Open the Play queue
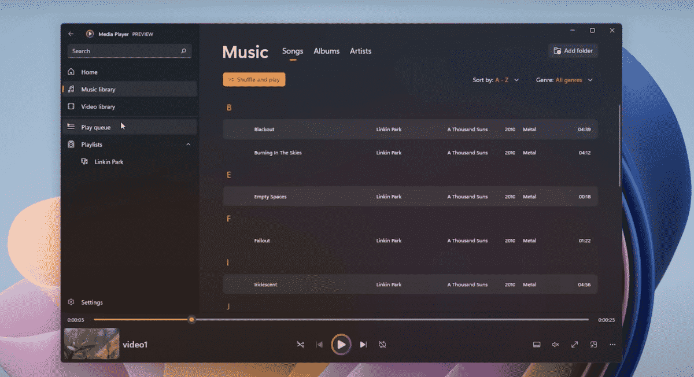This screenshot has height=377, width=694. pos(130,127)
